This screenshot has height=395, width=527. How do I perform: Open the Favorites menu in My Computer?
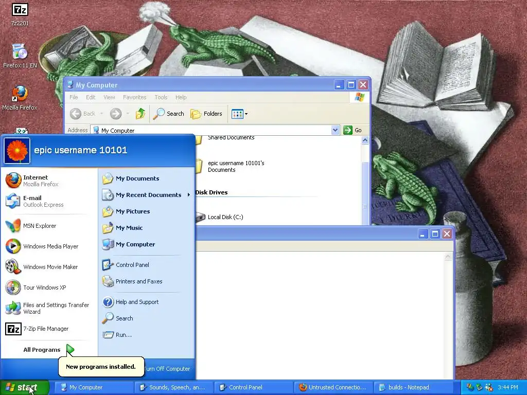point(134,97)
